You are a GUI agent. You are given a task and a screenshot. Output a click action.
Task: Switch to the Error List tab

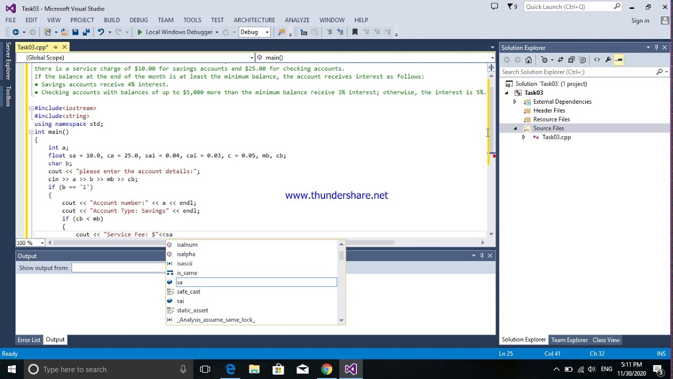29,340
